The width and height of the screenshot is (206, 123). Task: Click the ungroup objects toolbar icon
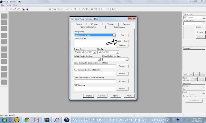tap(59, 9)
